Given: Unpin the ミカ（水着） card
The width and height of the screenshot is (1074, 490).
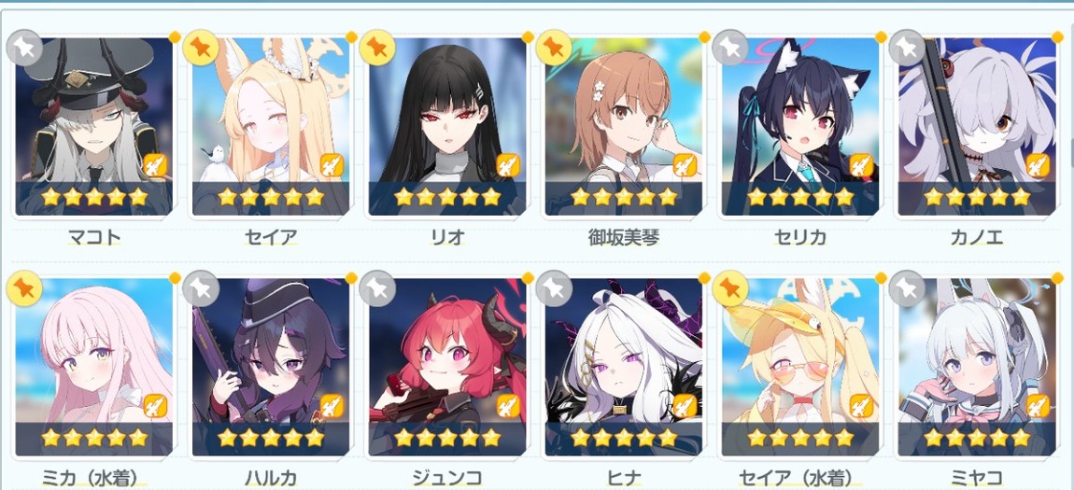Looking at the screenshot, I should (24, 288).
